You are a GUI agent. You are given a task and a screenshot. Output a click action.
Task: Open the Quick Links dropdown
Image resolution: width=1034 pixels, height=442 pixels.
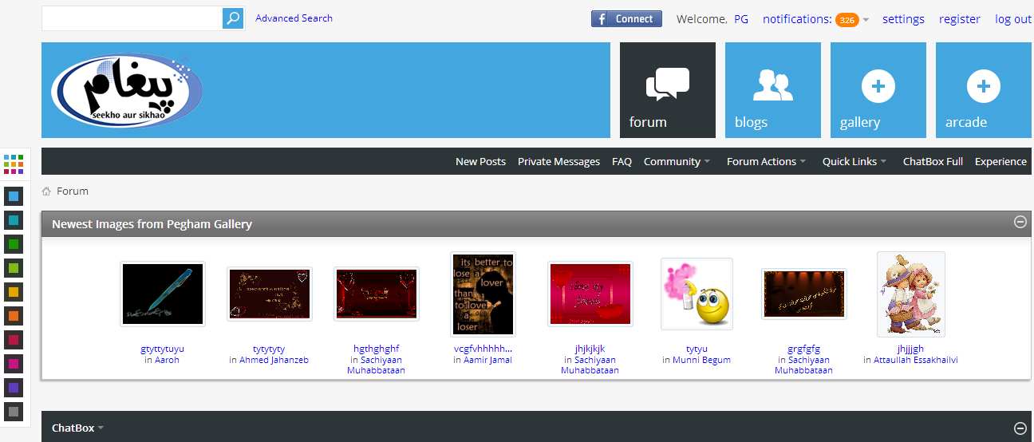pyautogui.click(x=854, y=161)
